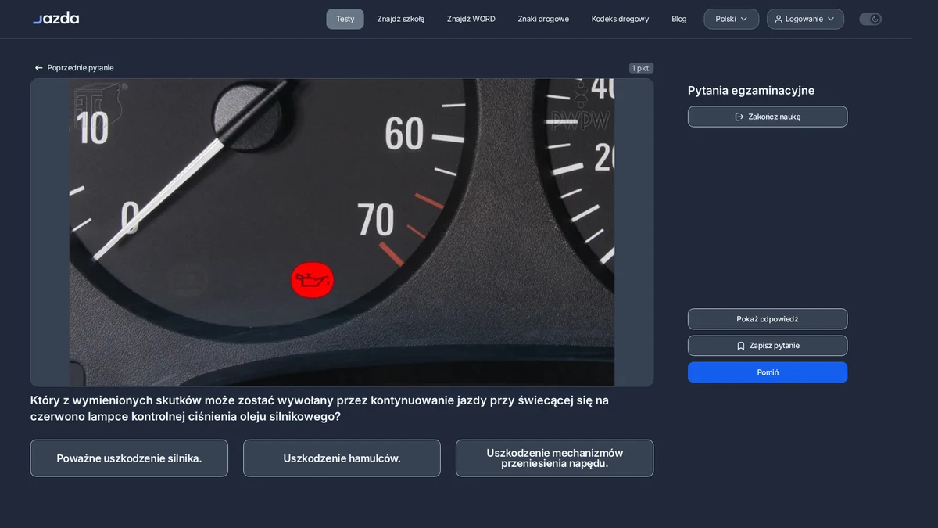Go to Znajdź szkołę
The image size is (938, 528).
[x=401, y=19]
